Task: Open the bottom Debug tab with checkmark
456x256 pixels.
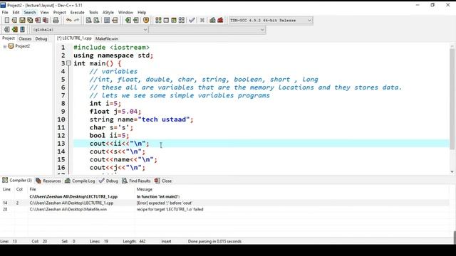Action: tap(108, 181)
